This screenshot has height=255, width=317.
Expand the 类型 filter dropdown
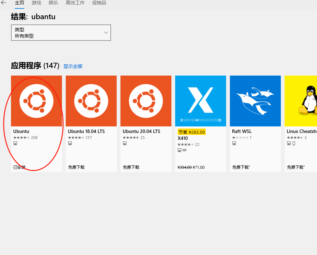[61, 33]
